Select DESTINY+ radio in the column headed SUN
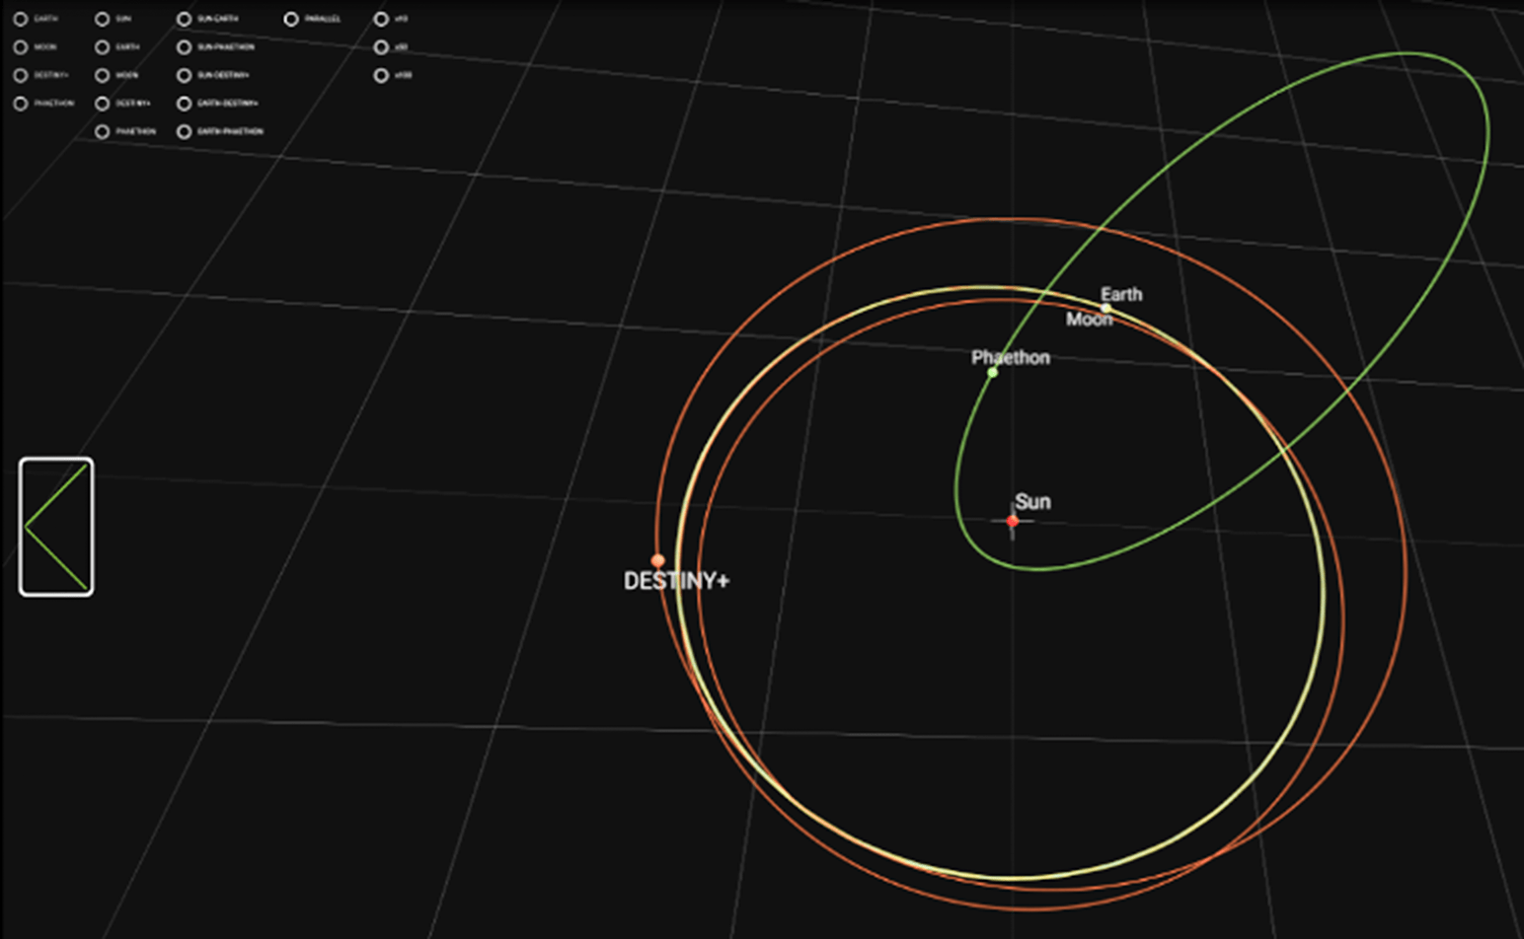 tap(103, 104)
